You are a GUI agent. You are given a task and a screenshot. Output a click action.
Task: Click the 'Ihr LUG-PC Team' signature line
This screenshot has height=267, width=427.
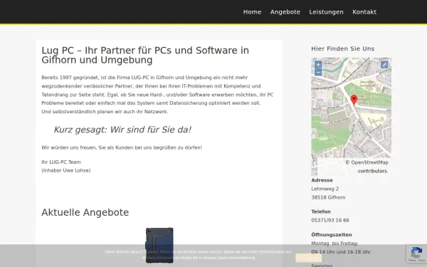point(61,162)
